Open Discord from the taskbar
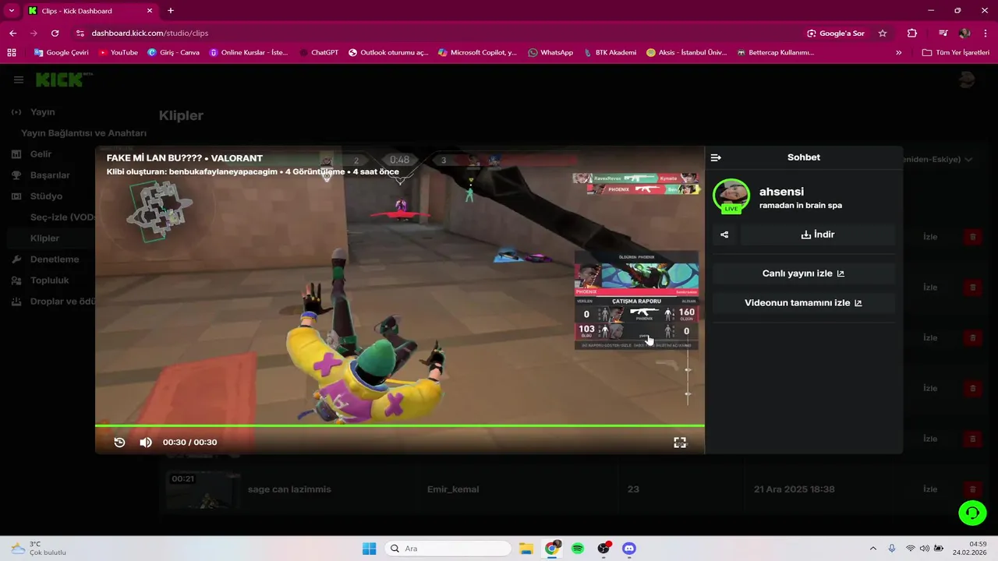 pyautogui.click(x=629, y=549)
